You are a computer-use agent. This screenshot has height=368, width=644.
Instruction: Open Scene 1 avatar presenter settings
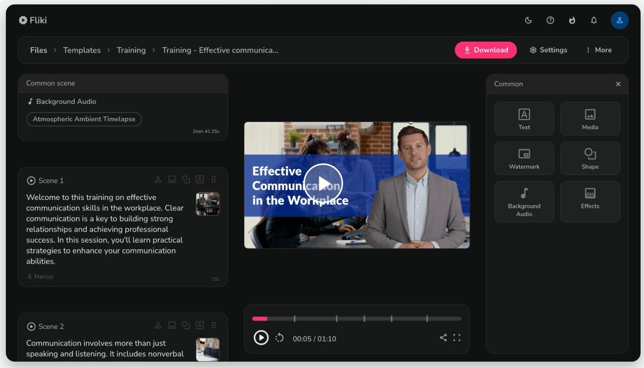point(158,179)
